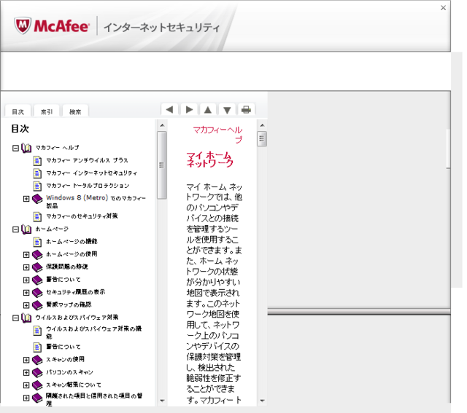Image resolution: width=467 pixels, height=413 pixels.
Task: Click the topic pane scrollbar up arrow
Action: click(x=262, y=125)
